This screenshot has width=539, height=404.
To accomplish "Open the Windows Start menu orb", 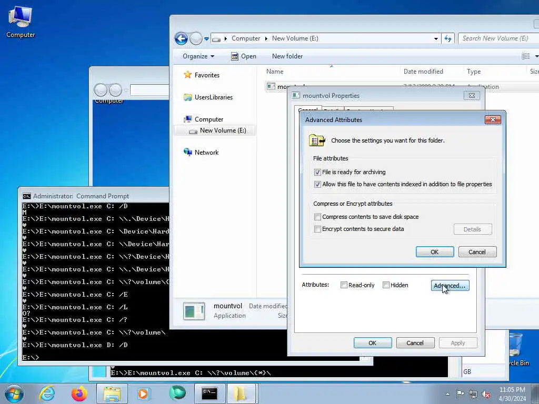I will [x=14, y=393].
